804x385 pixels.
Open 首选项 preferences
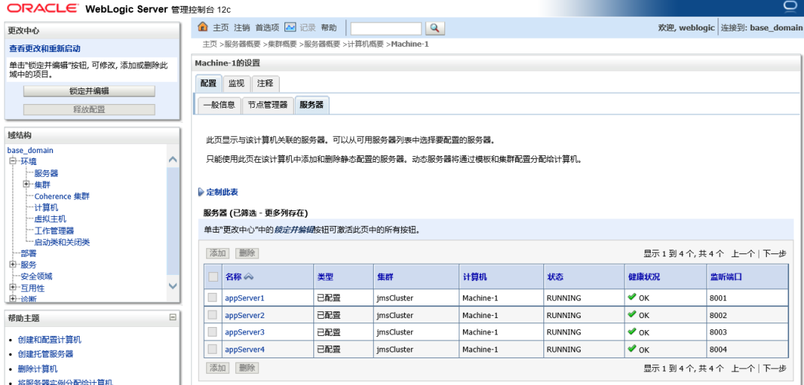pyautogui.click(x=267, y=27)
